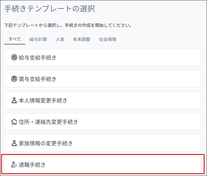
Task: Select the すべて tab
Action: (15, 39)
